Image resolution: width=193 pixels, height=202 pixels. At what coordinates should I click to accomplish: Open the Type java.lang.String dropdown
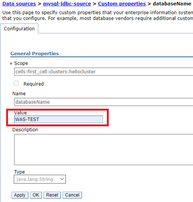coord(40,179)
